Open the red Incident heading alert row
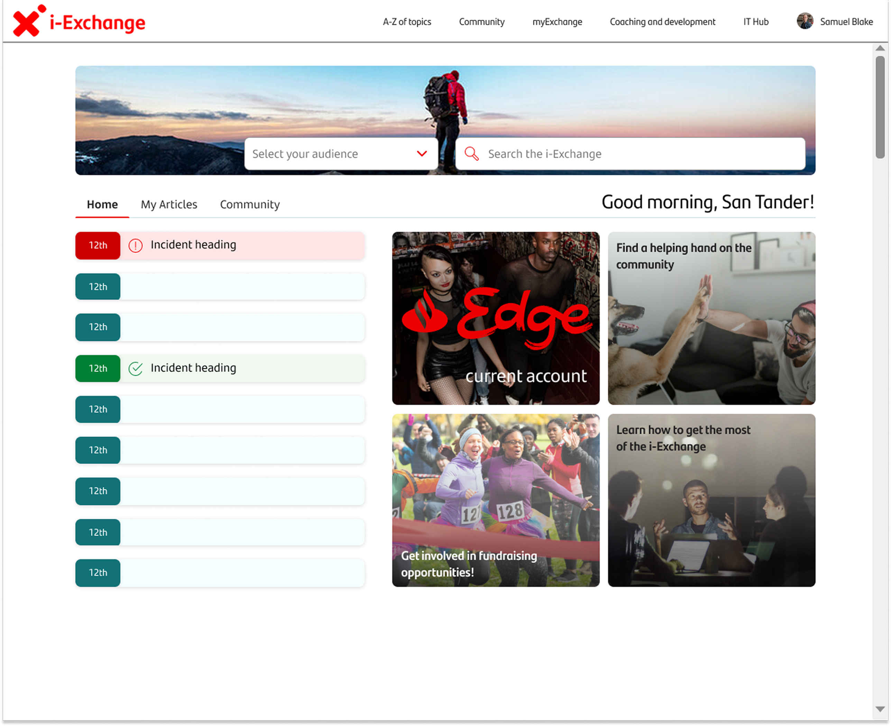This screenshot has height=726, width=891. click(x=220, y=245)
